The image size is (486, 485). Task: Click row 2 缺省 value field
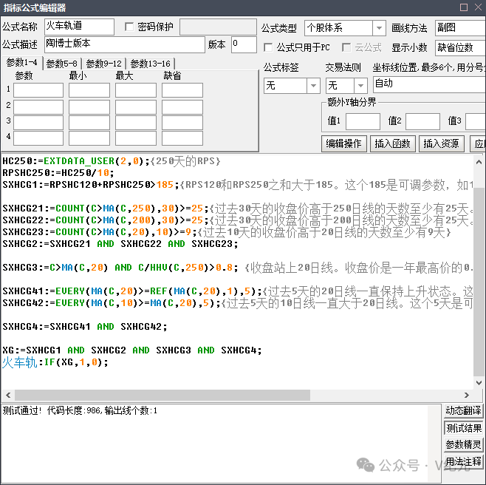coord(182,106)
